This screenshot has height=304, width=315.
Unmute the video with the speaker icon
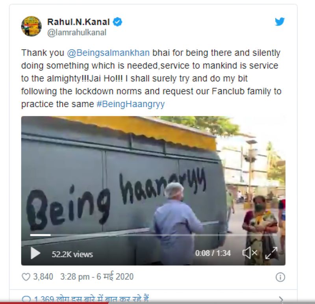click(250, 253)
